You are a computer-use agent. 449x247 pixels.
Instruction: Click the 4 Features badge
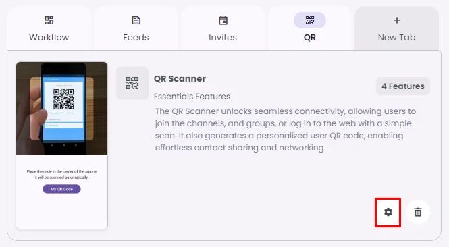pyautogui.click(x=403, y=86)
